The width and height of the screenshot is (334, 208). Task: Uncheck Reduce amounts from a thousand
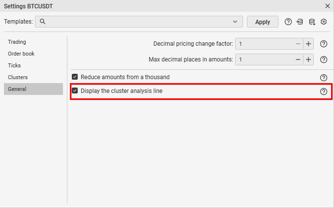click(75, 77)
